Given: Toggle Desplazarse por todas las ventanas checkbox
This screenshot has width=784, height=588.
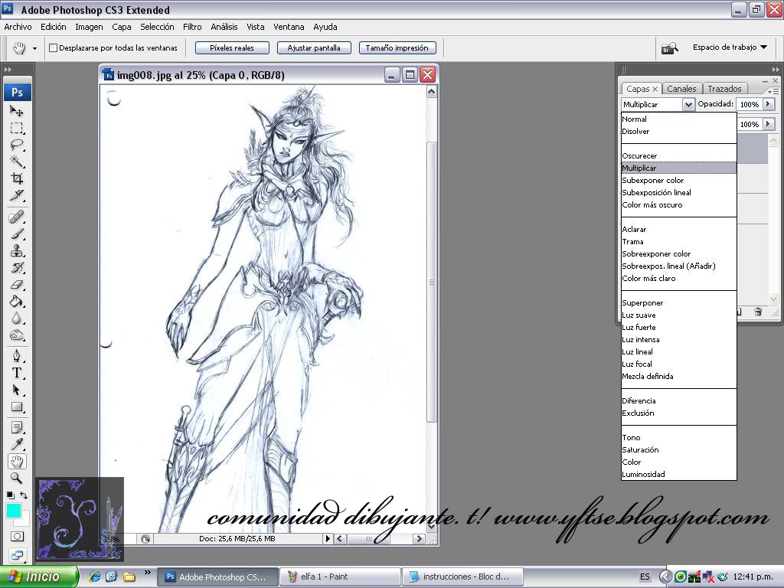Looking at the screenshot, I should click(53, 48).
